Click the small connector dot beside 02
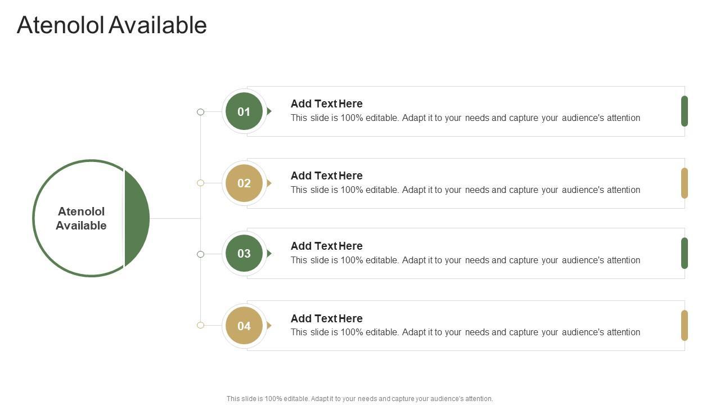Image resolution: width=720 pixels, height=405 pixels. tap(200, 183)
